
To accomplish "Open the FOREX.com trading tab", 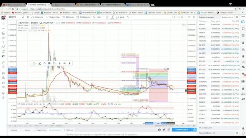I will click(69, 130).
